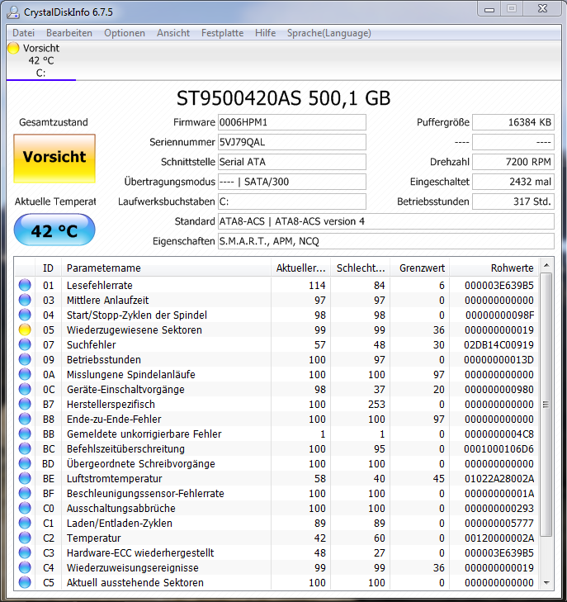
Task: Click the status dot for Übergeordnete Schreibvorgänge
Action: pos(25,463)
